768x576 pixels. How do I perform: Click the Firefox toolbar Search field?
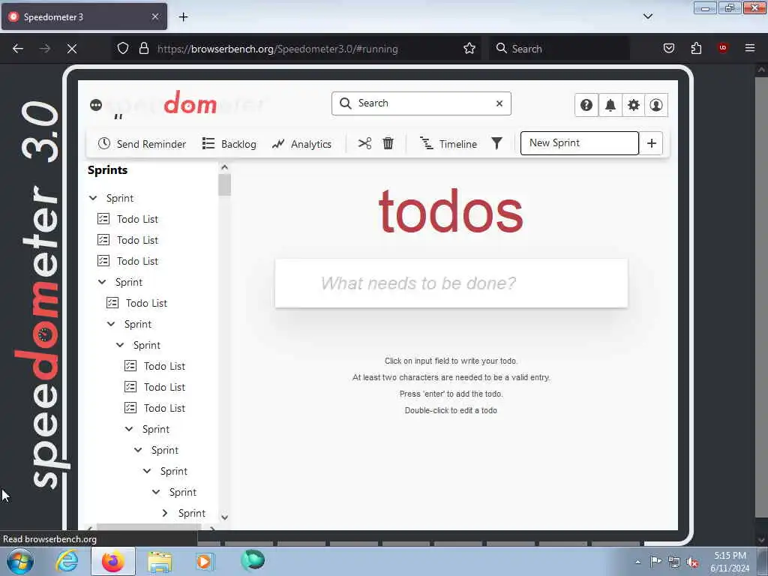click(559, 49)
